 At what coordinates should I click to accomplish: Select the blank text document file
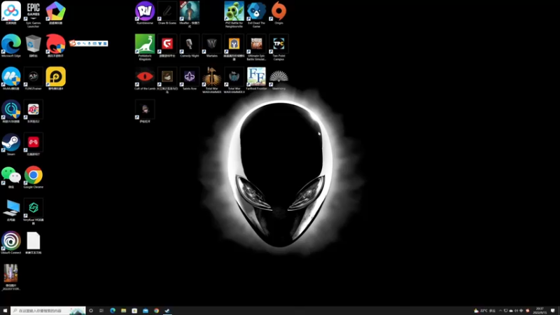[x=33, y=242]
